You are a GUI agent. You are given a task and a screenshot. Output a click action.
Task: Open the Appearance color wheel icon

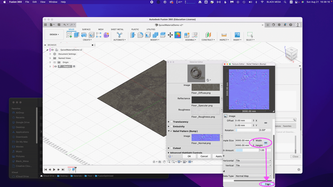point(177,35)
